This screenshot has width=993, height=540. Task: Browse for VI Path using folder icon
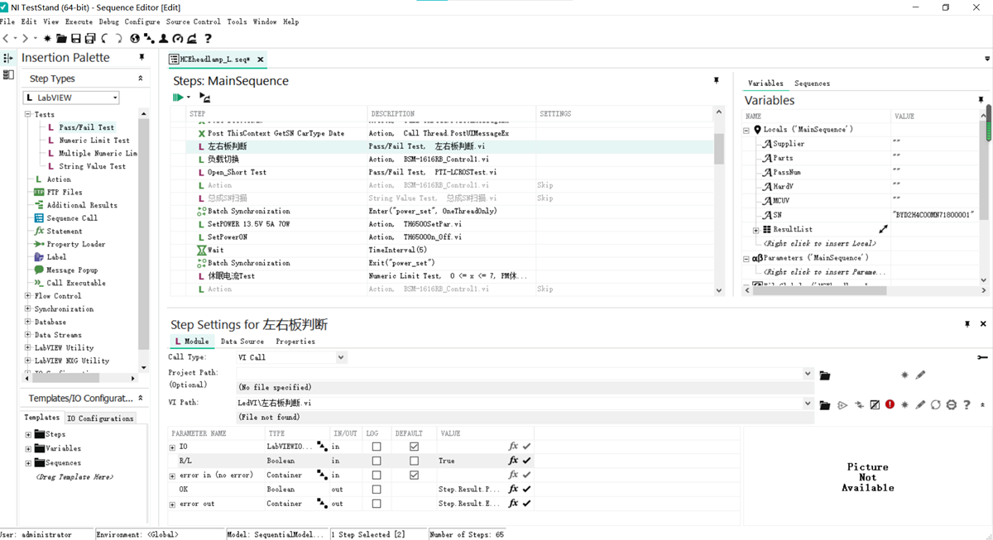pos(825,405)
